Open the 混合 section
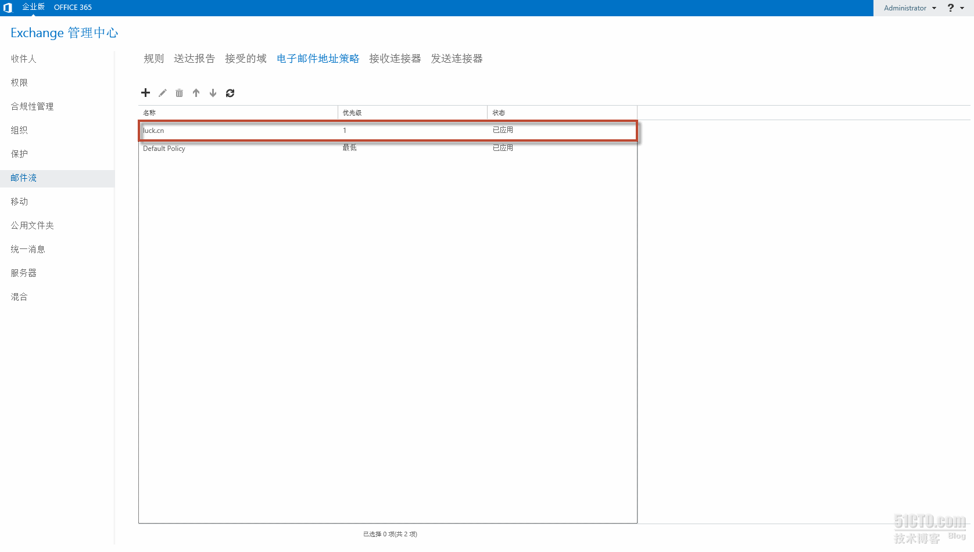Viewport: 974px width, 552px height. tap(19, 297)
